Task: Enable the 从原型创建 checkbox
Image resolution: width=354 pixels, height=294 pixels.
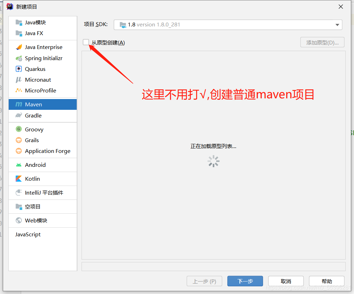Action: tap(86, 42)
